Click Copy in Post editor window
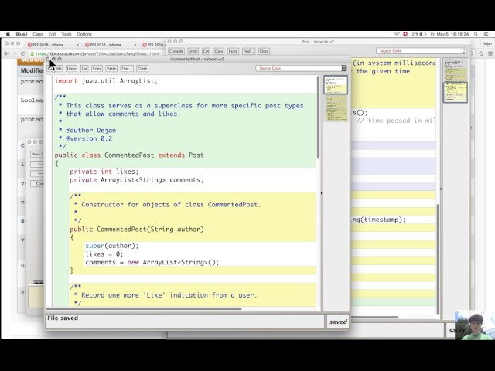495x371 pixels. [218, 51]
